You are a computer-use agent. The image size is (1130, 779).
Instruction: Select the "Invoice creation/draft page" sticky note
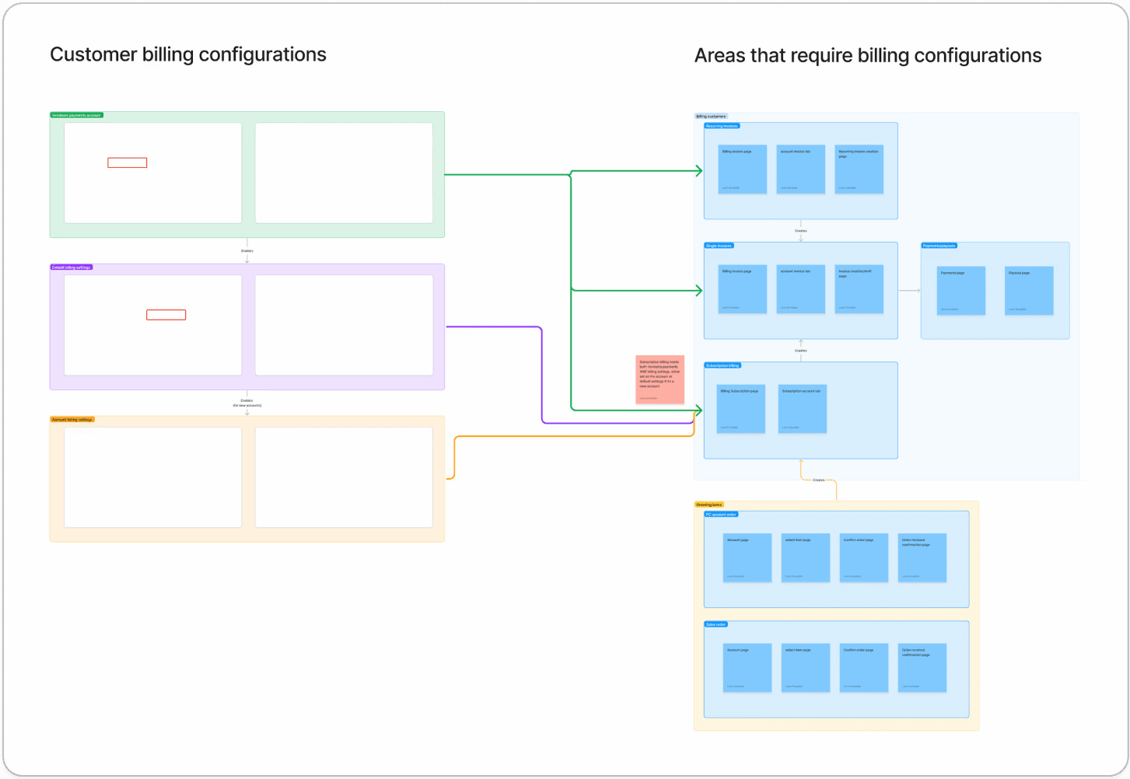[x=859, y=289]
